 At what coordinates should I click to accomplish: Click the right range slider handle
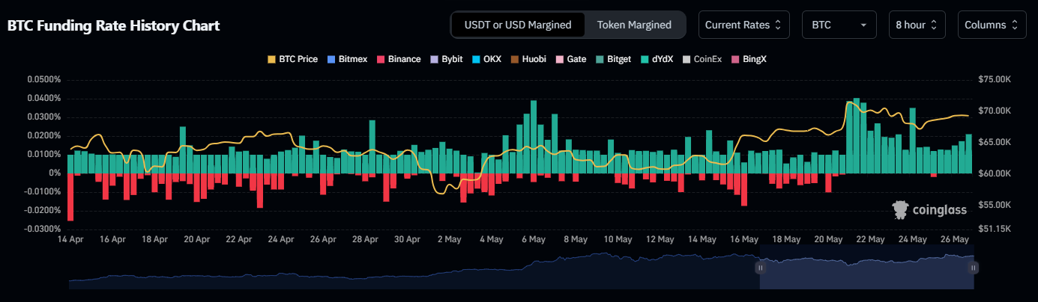point(974,267)
